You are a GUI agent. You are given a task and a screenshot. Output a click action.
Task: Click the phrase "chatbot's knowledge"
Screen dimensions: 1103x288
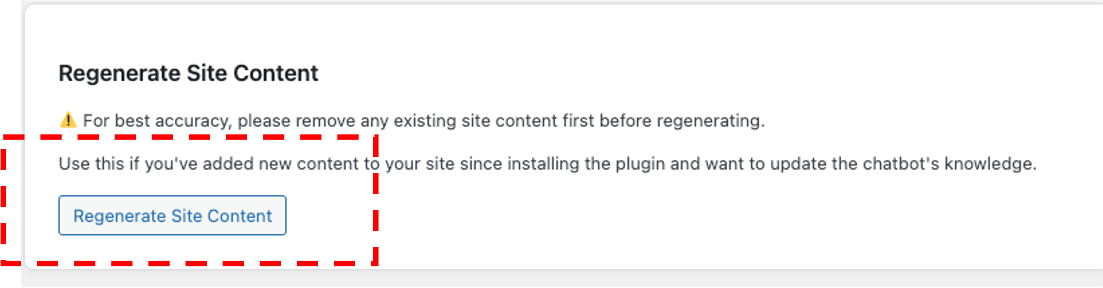[x=950, y=164]
